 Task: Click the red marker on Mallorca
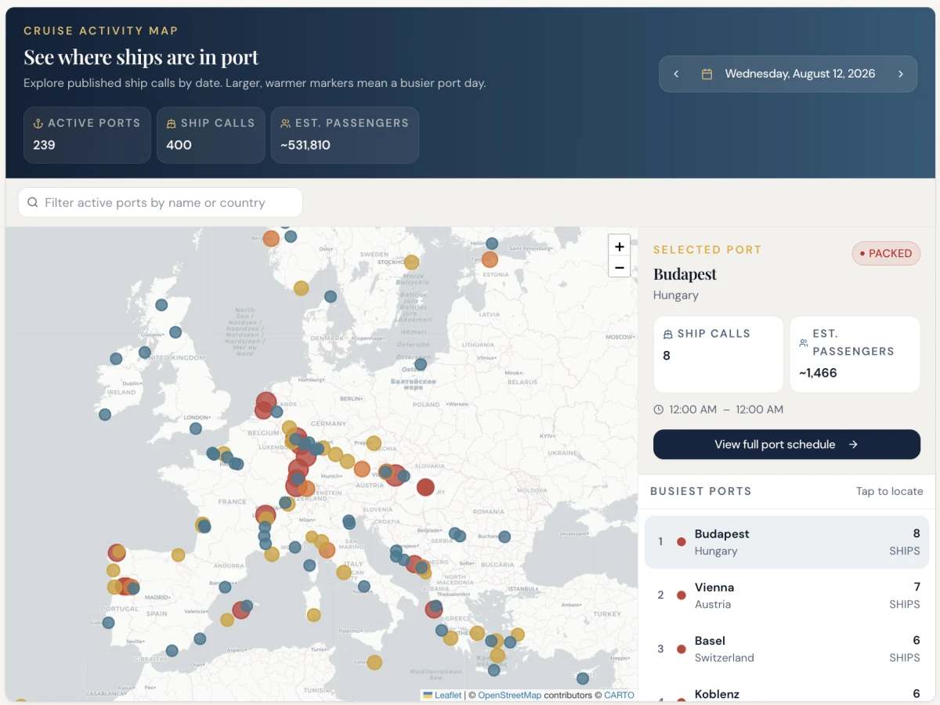pos(241,610)
